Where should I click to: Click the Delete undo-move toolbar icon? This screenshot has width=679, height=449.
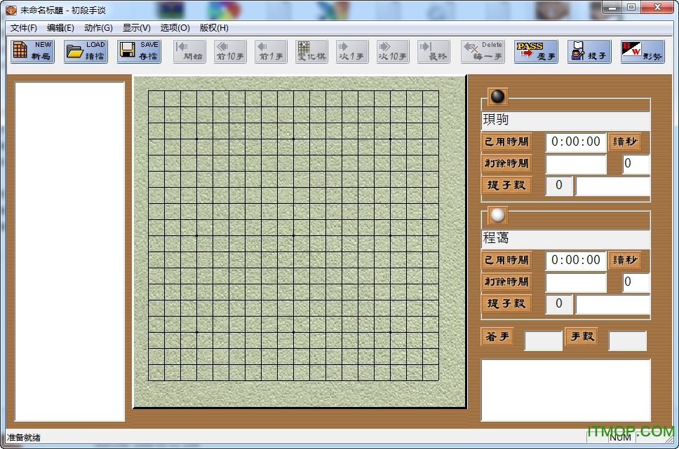483,51
